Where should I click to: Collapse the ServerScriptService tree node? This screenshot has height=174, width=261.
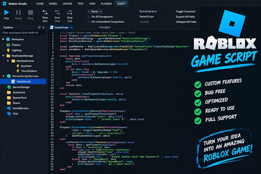pos(3,76)
